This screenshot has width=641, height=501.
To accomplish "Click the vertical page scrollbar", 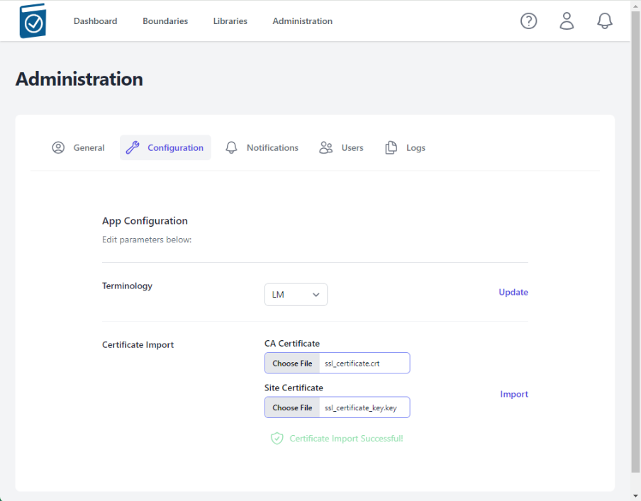I will click(636, 241).
